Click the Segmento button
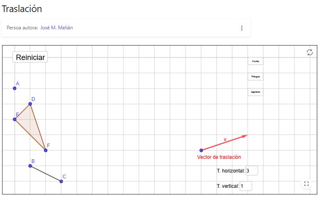 pyautogui.click(x=255, y=92)
